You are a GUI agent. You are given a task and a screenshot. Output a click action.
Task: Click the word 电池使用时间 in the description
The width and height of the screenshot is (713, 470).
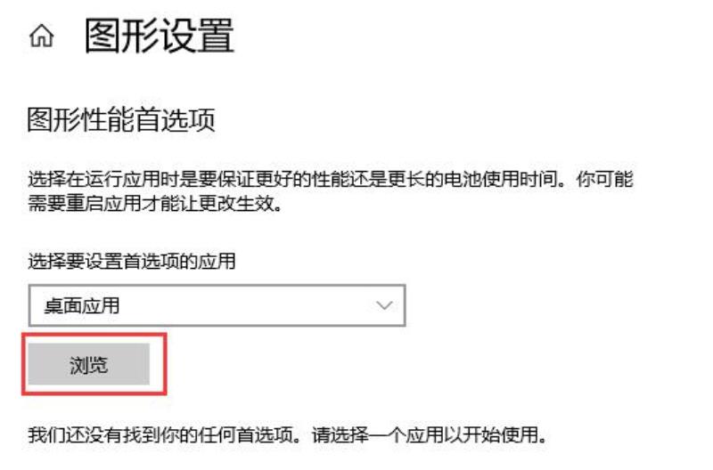(x=501, y=180)
